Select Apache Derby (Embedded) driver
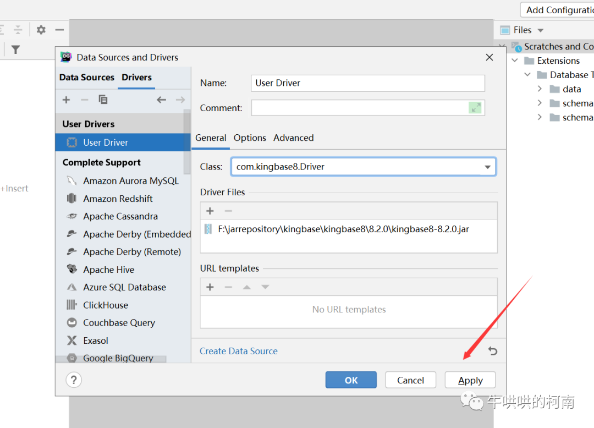Image resolution: width=594 pixels, height=428 pixels. click(123, 234)
